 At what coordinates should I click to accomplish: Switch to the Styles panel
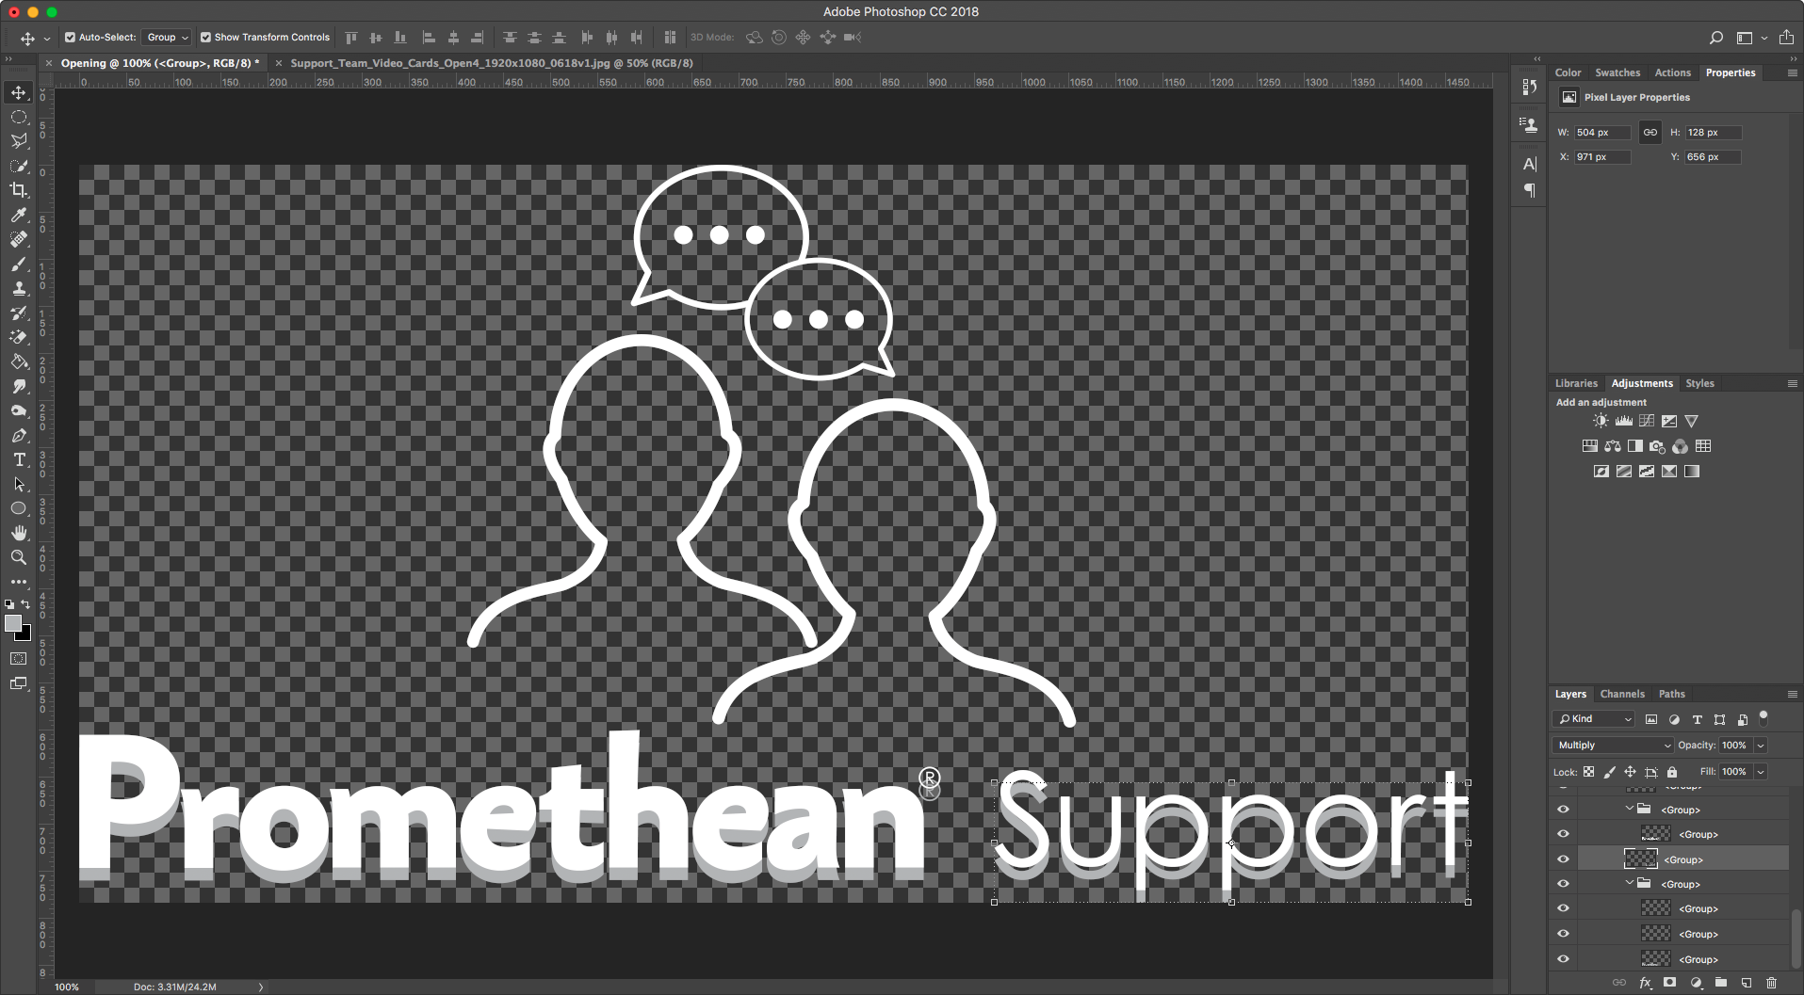1699,383
